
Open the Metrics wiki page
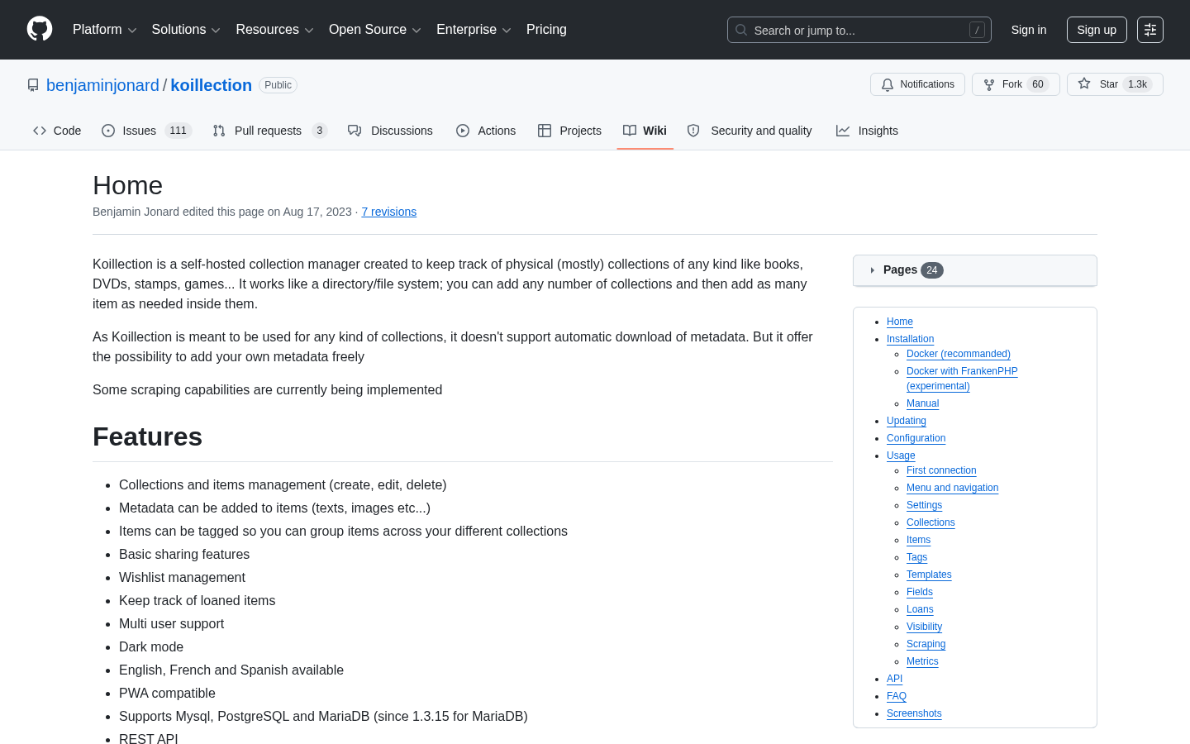click(922, 661)
